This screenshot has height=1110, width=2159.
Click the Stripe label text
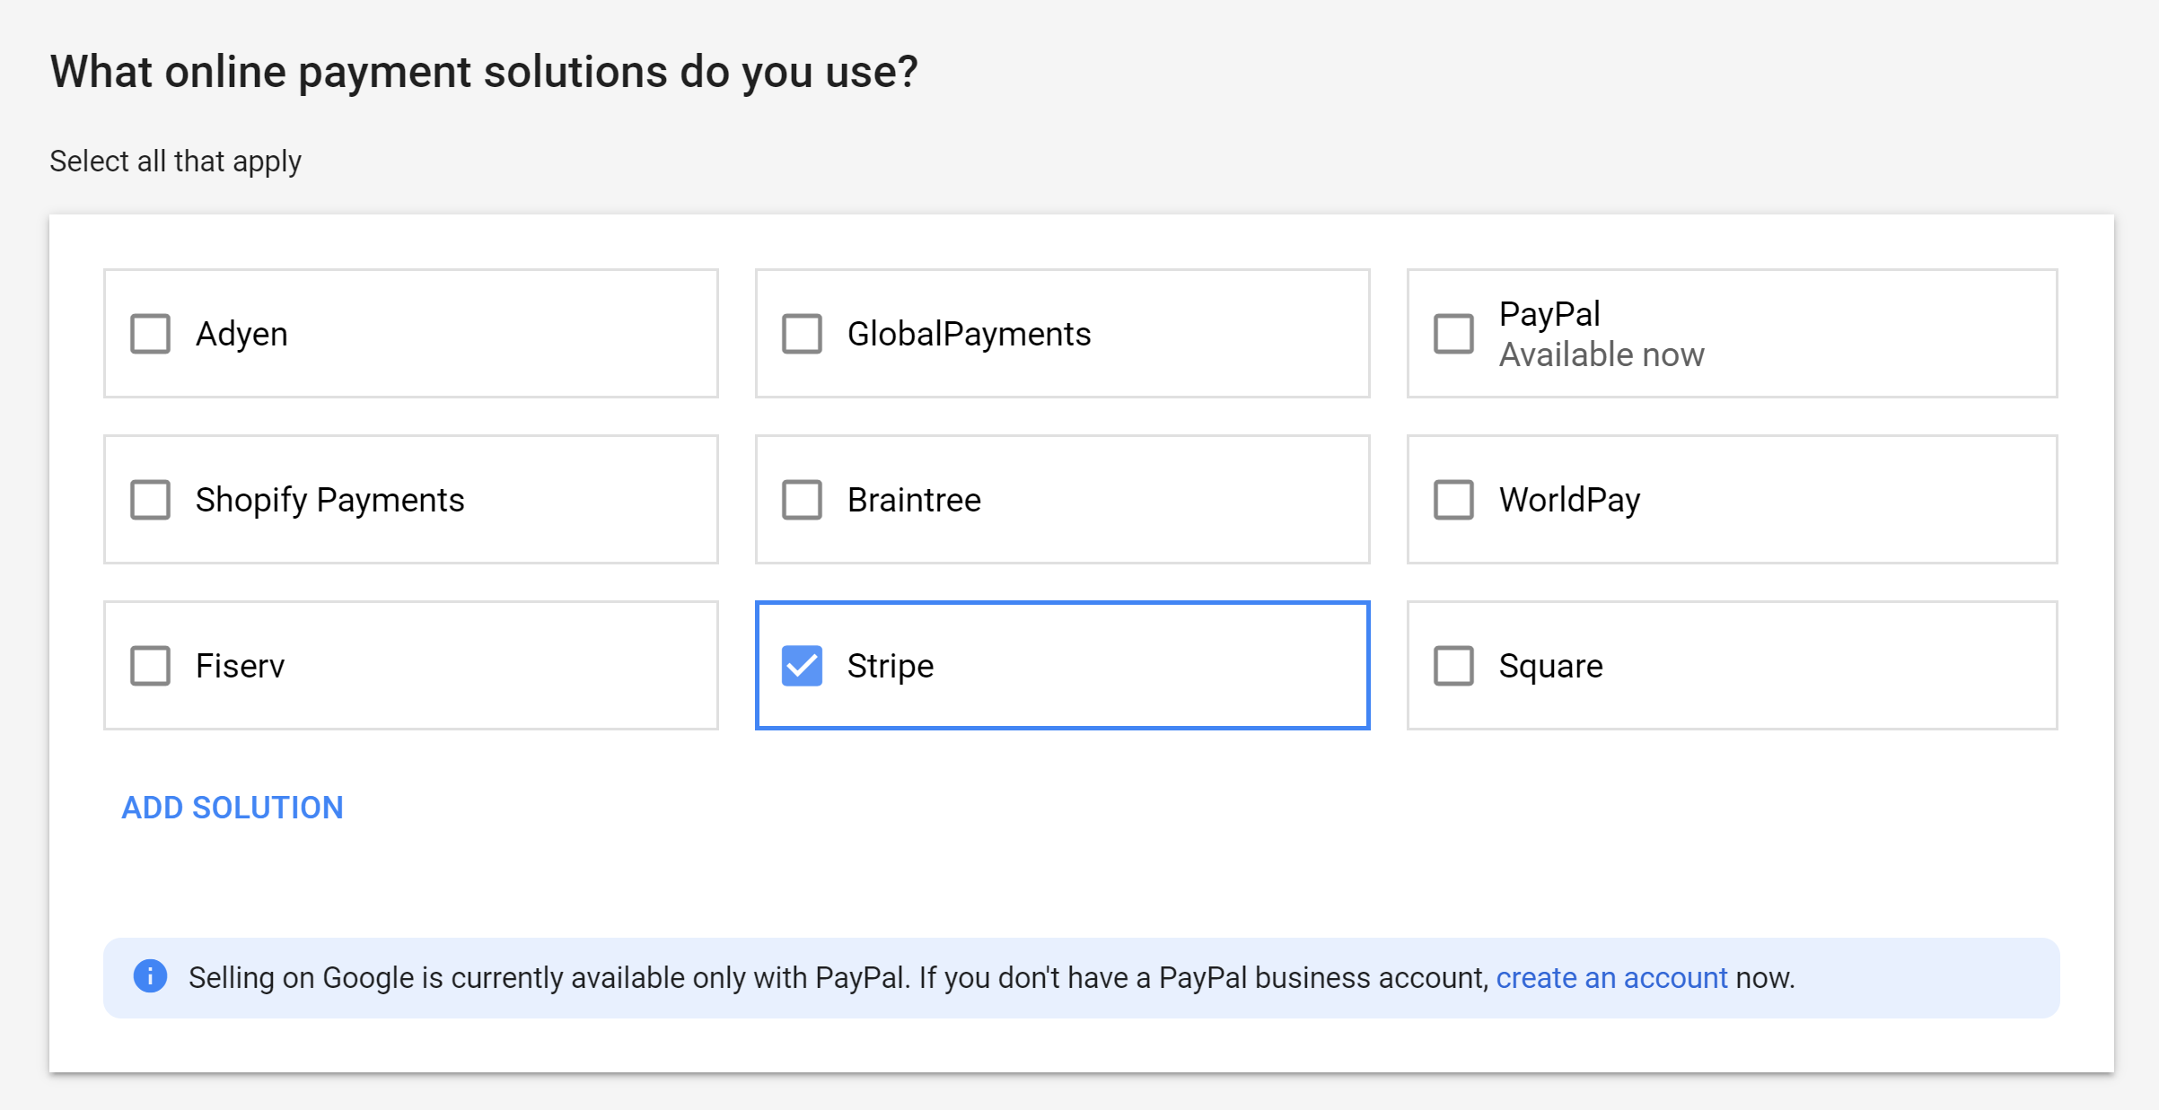coord(890,666)
